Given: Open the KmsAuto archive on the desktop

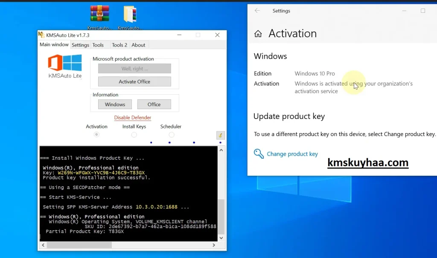Looking at the screenshot, I should pos(99,13).
